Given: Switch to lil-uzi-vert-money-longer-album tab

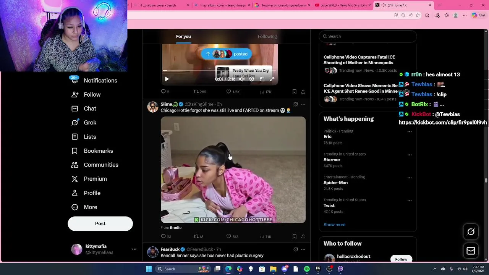Looking at the screenshot, I should pos(282,5).
